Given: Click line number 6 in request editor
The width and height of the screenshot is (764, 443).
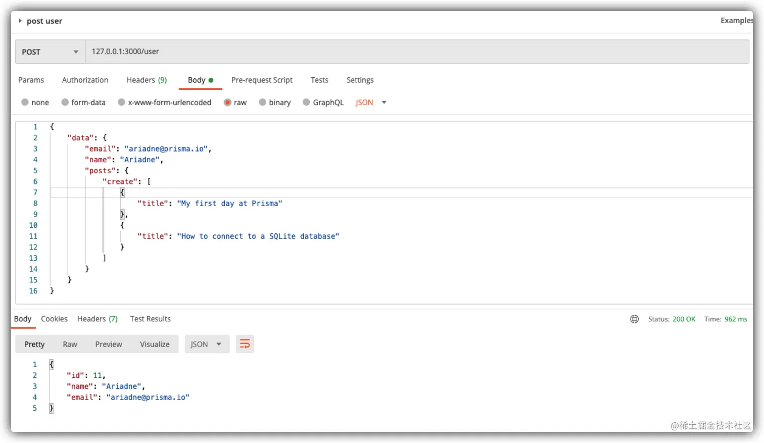Looking at the screenshot, I should pos(35,181).
